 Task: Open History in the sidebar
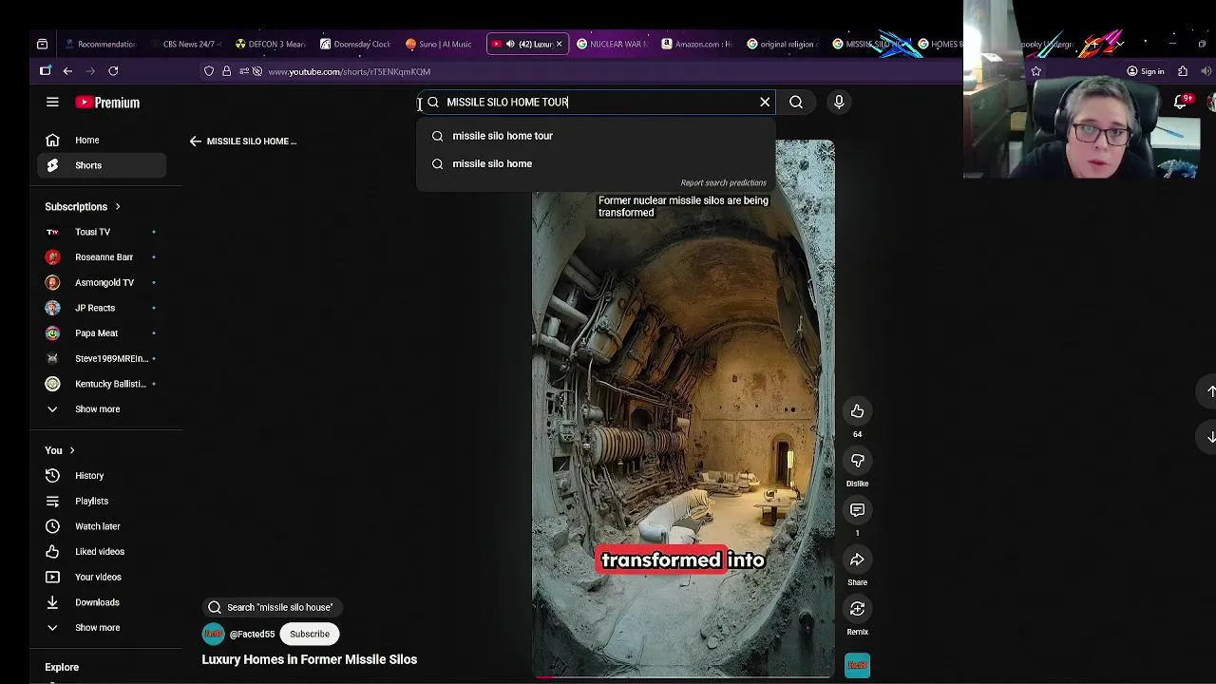pyautogui.click(x=103, y=476)
